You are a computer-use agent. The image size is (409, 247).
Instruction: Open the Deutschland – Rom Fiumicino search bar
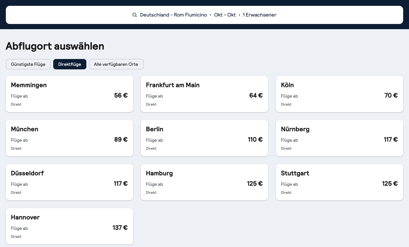(204, 15)
